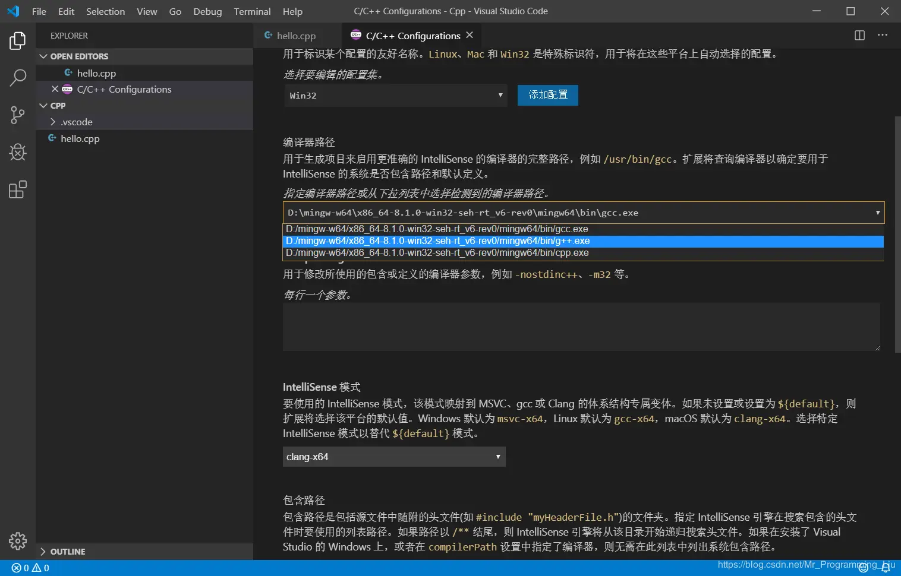
Task: Open the Go menu
Action: [x=175, y=11]
